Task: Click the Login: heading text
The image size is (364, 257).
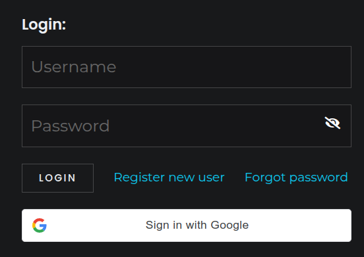Action: (x=44, y=25)
